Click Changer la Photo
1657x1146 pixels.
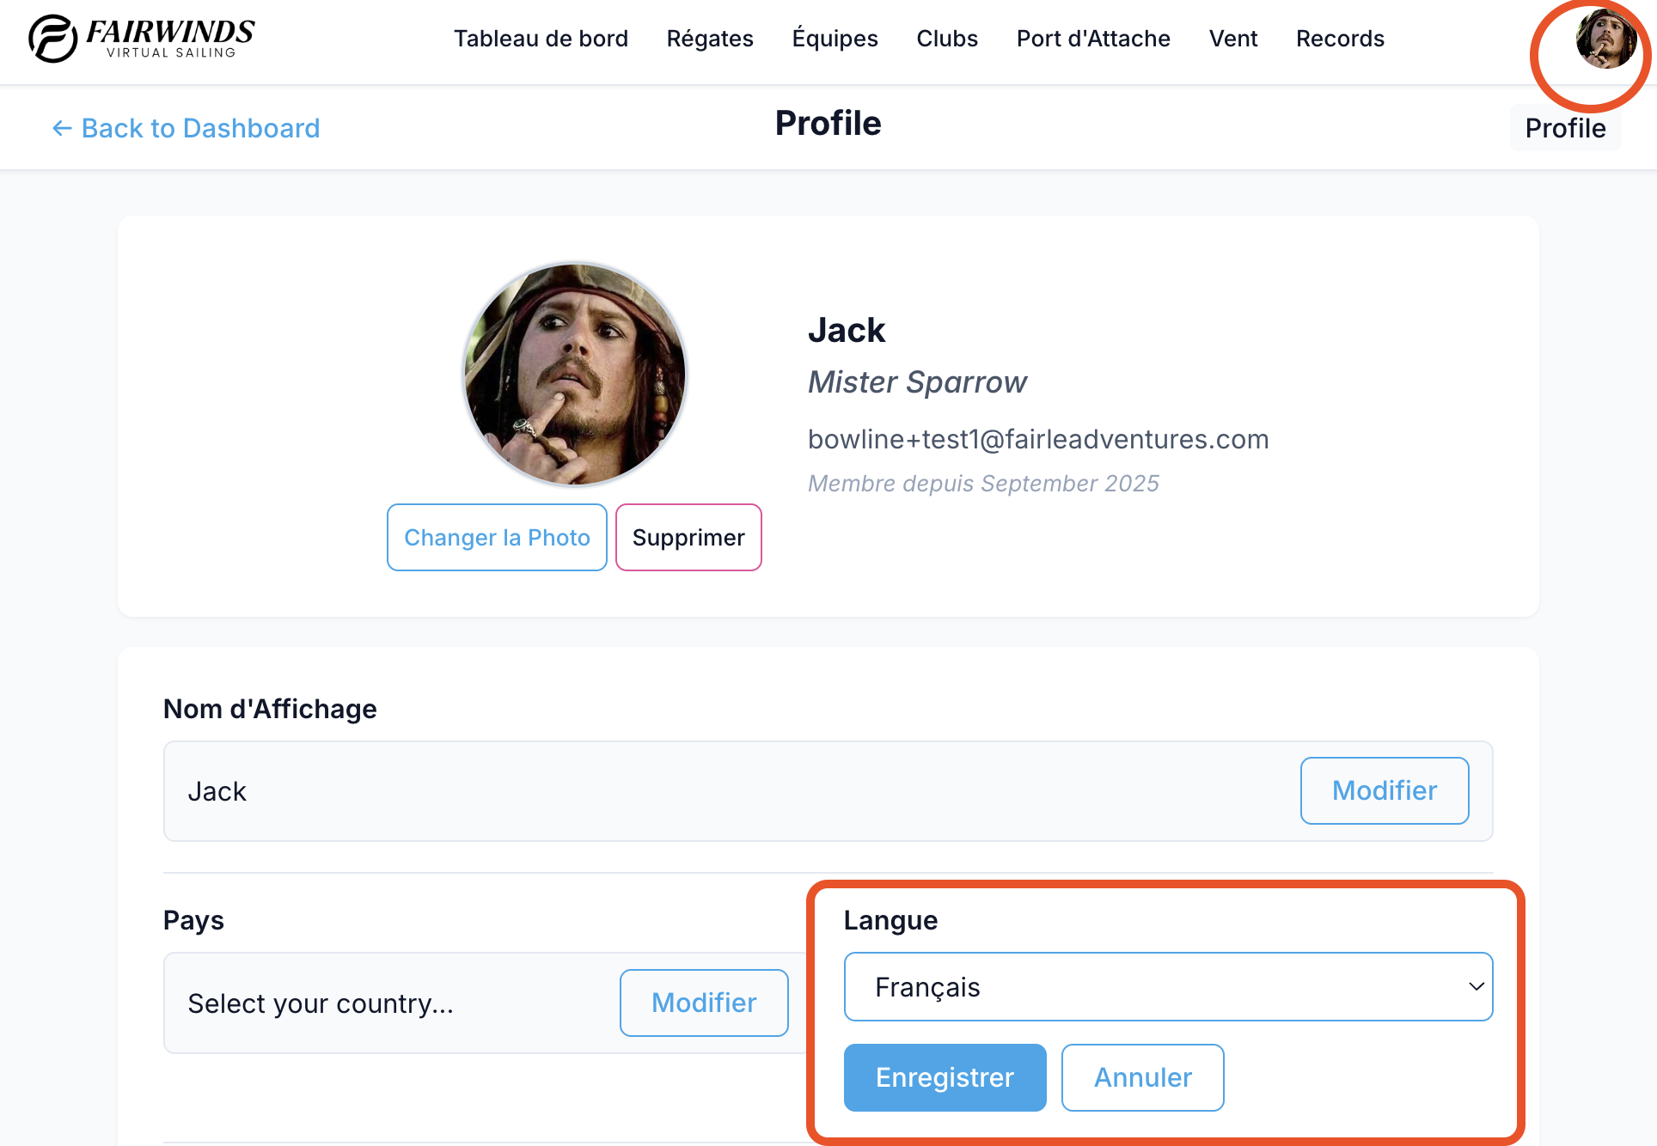coord(497,537)
